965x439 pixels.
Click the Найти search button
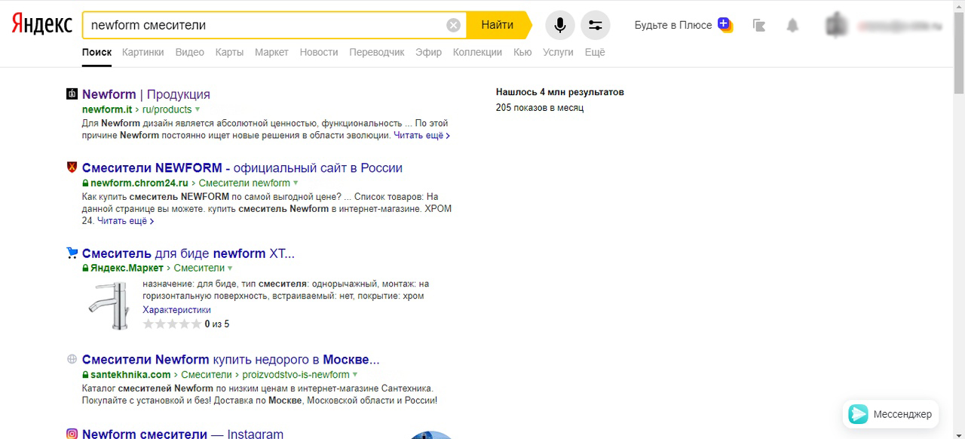(x=498, y=25)
